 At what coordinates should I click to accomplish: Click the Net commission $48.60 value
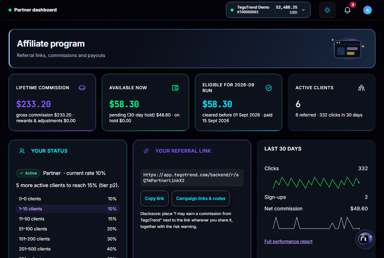click(359, 209)
